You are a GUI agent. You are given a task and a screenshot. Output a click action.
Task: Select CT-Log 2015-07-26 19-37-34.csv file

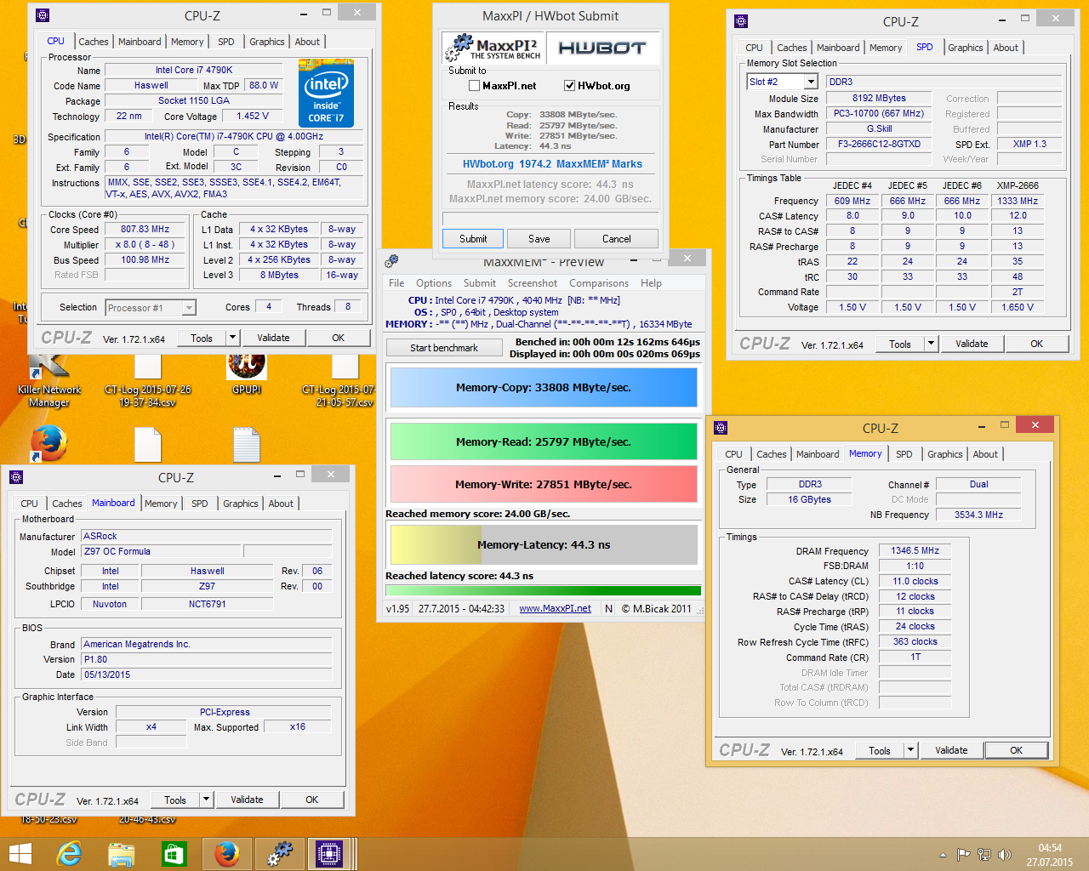coord(147,381)
